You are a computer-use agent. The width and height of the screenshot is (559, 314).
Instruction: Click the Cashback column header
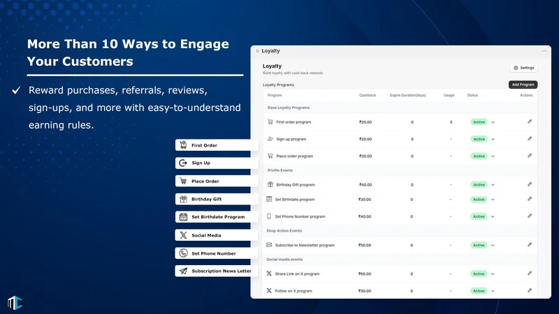point(368,96)
